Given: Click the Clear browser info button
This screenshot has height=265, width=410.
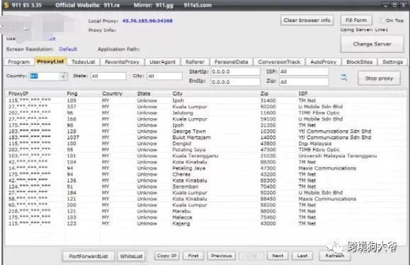Looking at the screenshot, I should [307, 20].
